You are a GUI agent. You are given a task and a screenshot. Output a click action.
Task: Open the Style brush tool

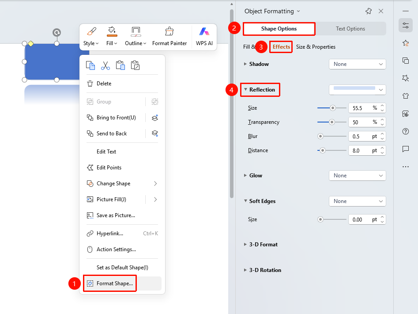pyautogui.click(x=91, y=37)
